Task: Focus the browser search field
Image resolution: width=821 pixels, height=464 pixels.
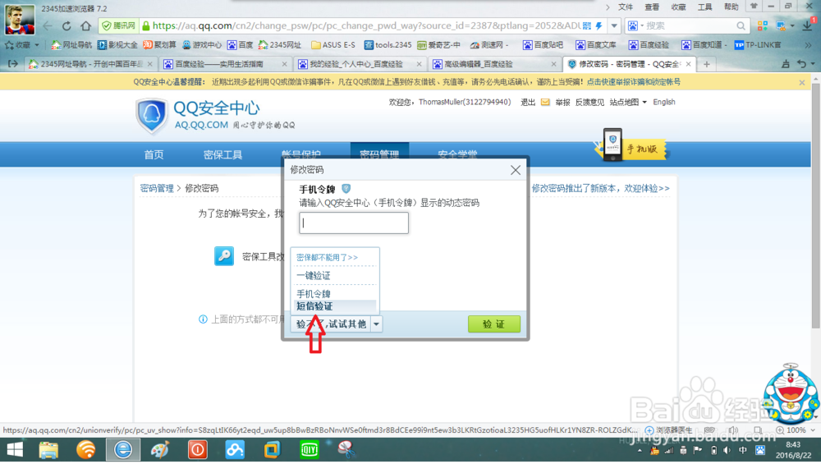Action: (x=689, y=25)
